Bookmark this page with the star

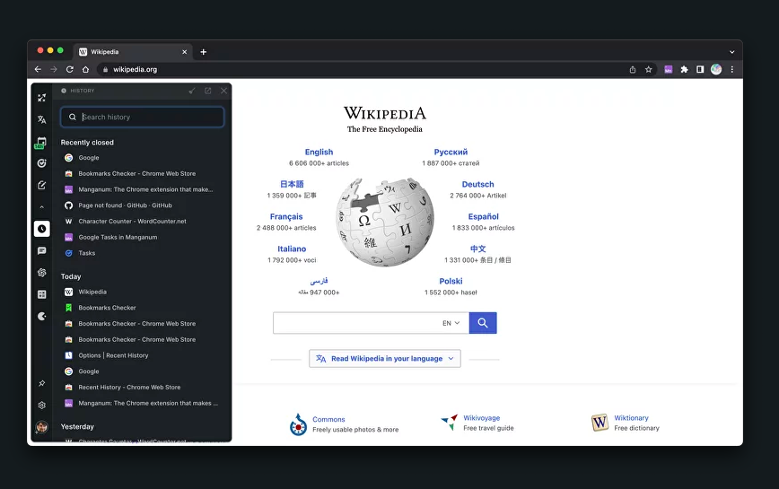coord(648,69)
